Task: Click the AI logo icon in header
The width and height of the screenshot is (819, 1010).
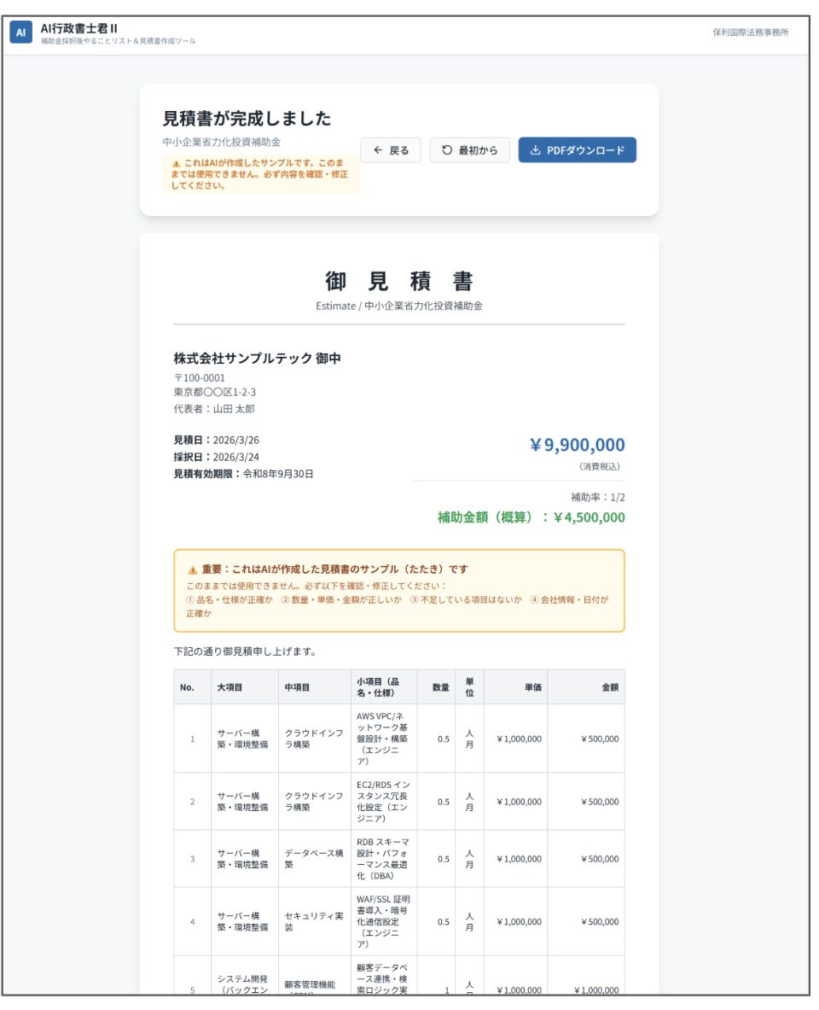Action: tap(21, 32)
